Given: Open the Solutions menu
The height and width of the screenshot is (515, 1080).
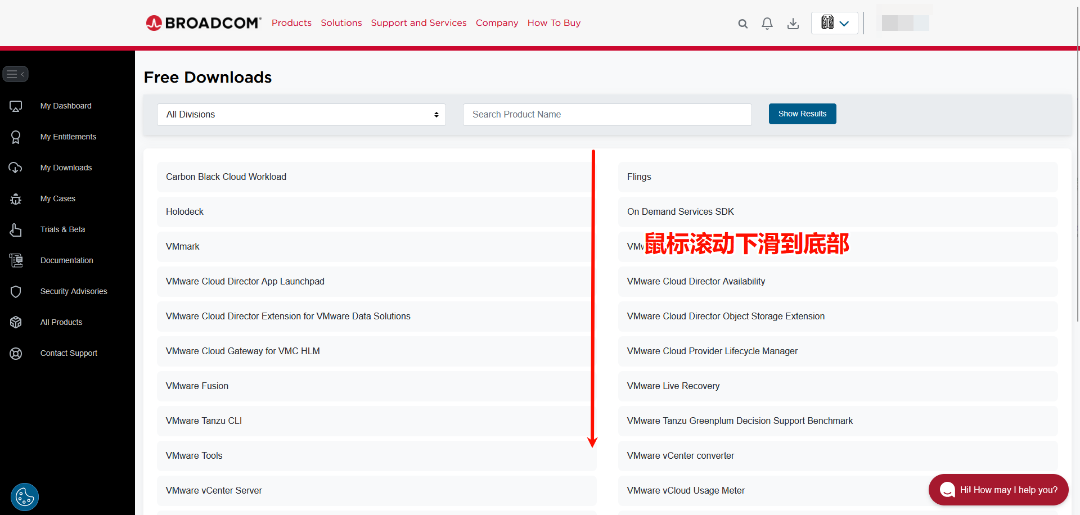Looking at the screenshot, I should point(341,23).
